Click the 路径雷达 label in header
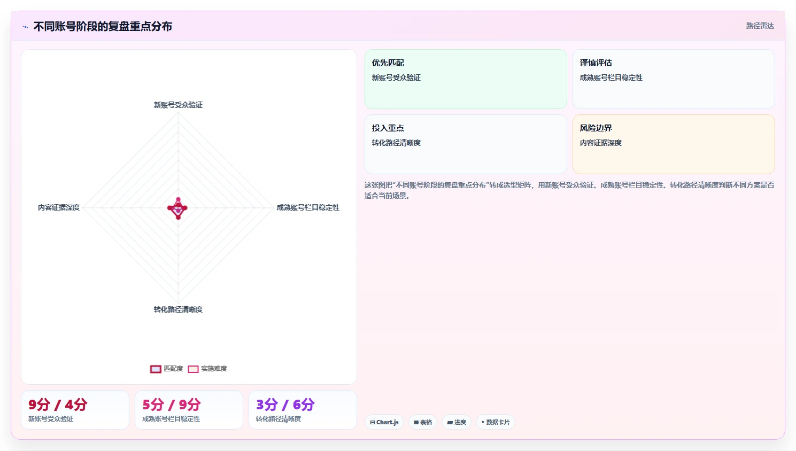Viewport: 796px width, 451px height. click(x=760, y=26)
